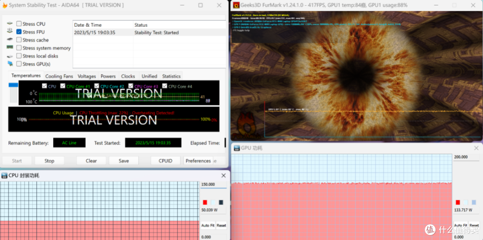Viewport: 483px width, 240px height.
Task: Click the Clear button in AIDA64
Action: click(91, 161)
